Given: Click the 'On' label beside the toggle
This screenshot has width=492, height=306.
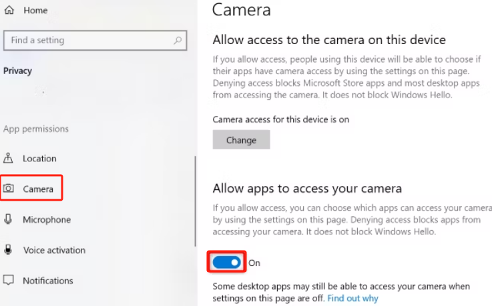Looking at the screenshot, I should pyautogui.click(x=254, y=263).
